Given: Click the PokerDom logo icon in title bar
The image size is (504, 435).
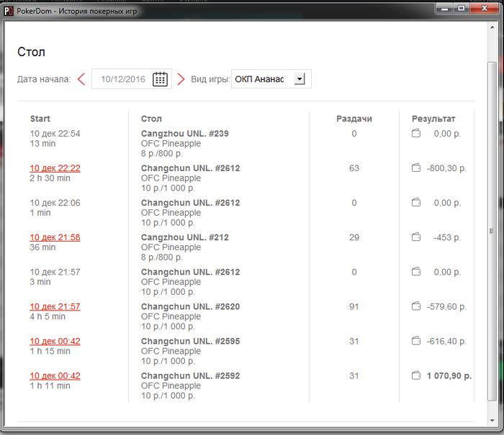Looking at the screenshot, I should pyautogui.click(x=9, y=12).
